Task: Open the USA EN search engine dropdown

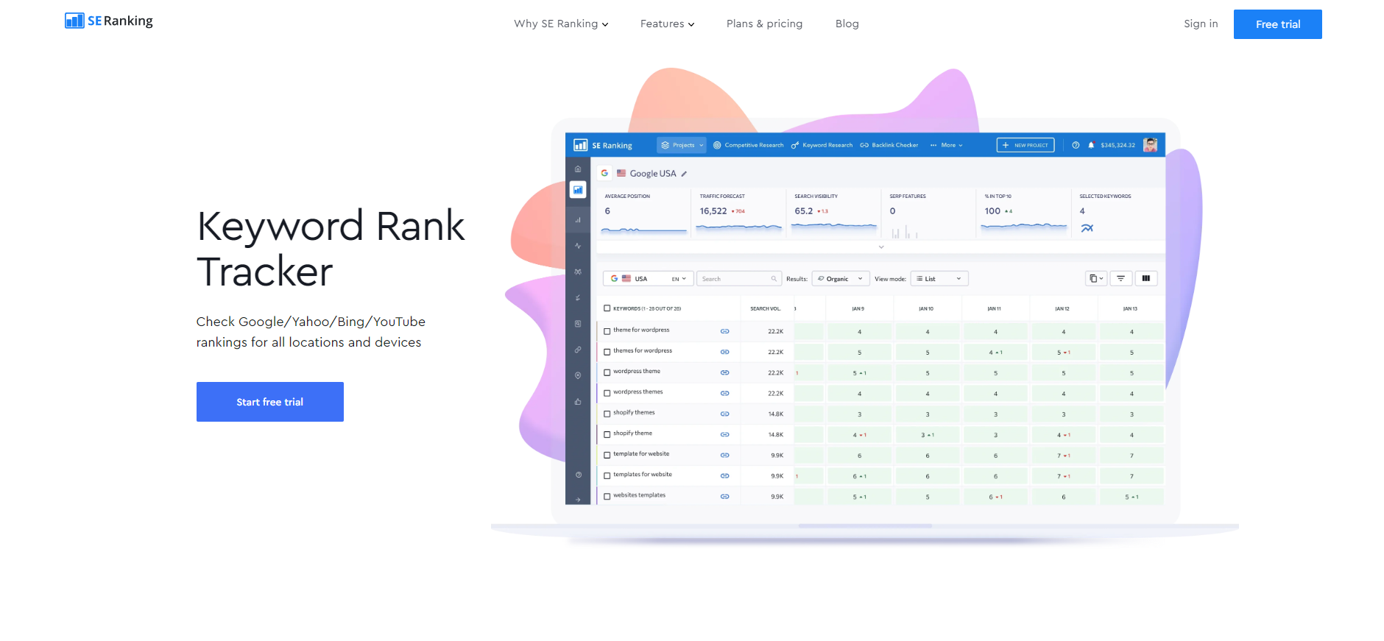Action: (x=648, y=279)
